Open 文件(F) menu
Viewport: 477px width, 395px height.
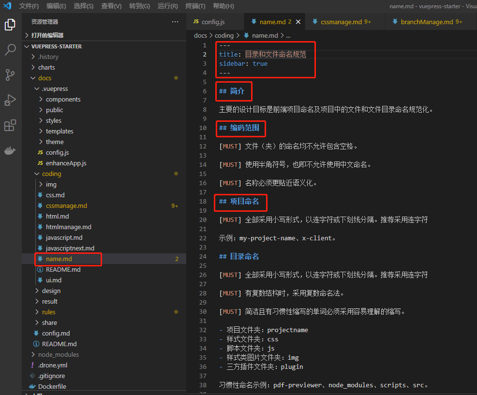29,6
